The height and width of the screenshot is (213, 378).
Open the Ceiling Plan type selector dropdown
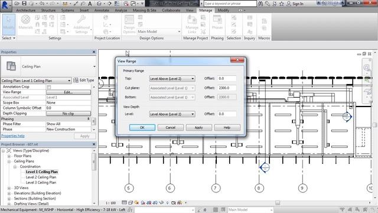pos(94,66)
